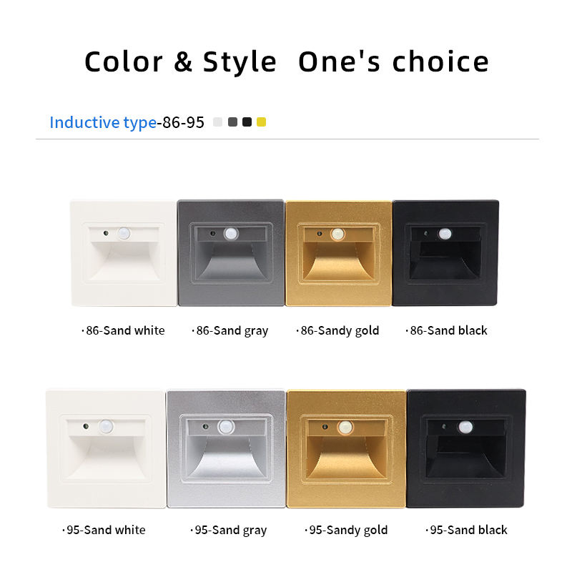572x572 pixels.
Task: Pick the yellow color swatch
Action: point(261,122)
